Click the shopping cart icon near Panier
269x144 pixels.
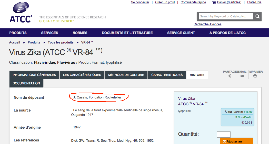coord(214,2)
